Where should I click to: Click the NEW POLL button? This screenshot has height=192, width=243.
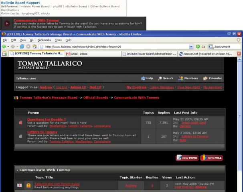coord(212,158)
